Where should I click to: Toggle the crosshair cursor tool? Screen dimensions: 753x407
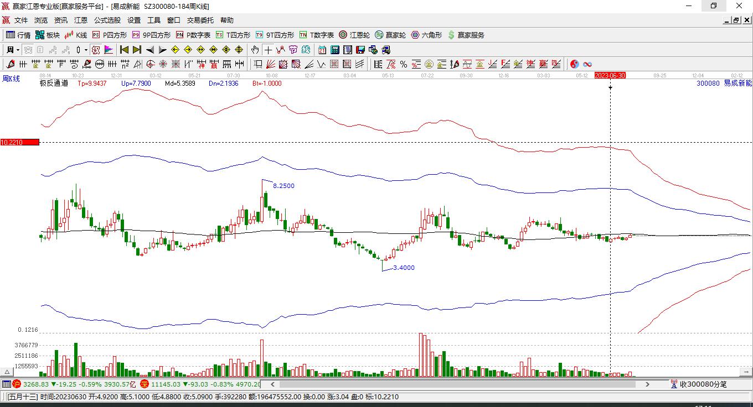[x=268, y=50]
